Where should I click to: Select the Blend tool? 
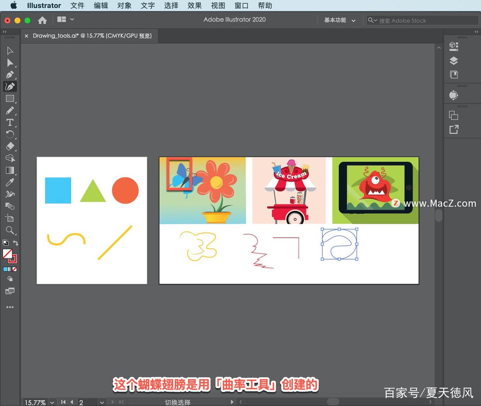pos(10,206)
